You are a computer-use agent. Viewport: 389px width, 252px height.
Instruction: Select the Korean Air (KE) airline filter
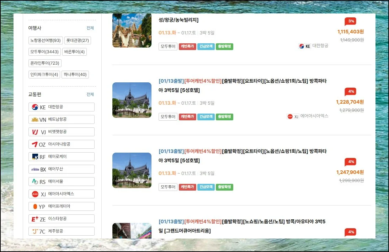61,107
